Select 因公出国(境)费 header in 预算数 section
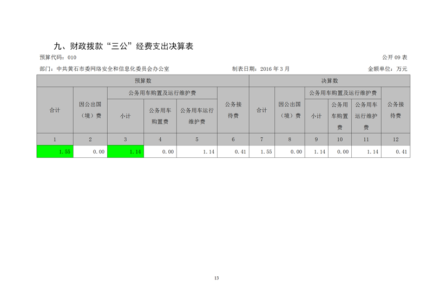 pyautogui.click(x=90, y=110)
